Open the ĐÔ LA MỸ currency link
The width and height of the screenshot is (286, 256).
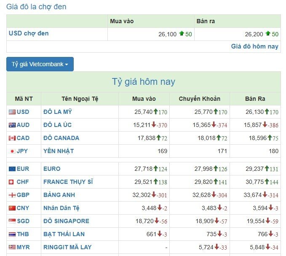click(x=58, y=112)
